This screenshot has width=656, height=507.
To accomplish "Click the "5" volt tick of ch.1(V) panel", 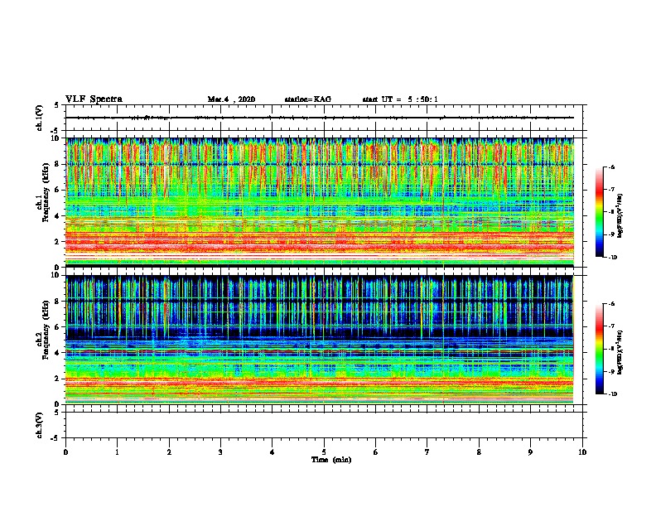I will click(57, 105).
